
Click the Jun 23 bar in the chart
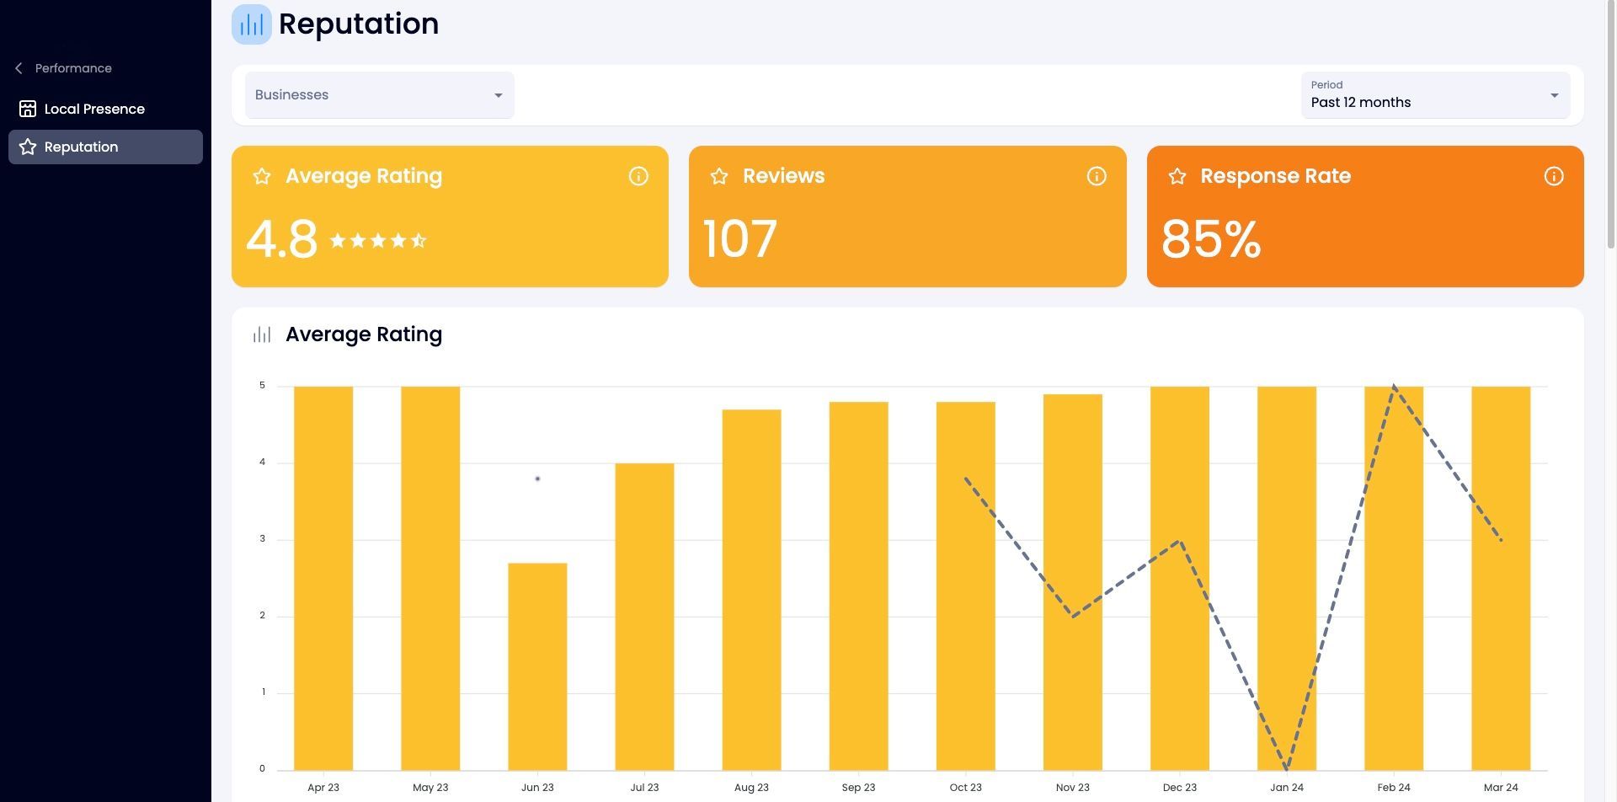tap(537, 666)
